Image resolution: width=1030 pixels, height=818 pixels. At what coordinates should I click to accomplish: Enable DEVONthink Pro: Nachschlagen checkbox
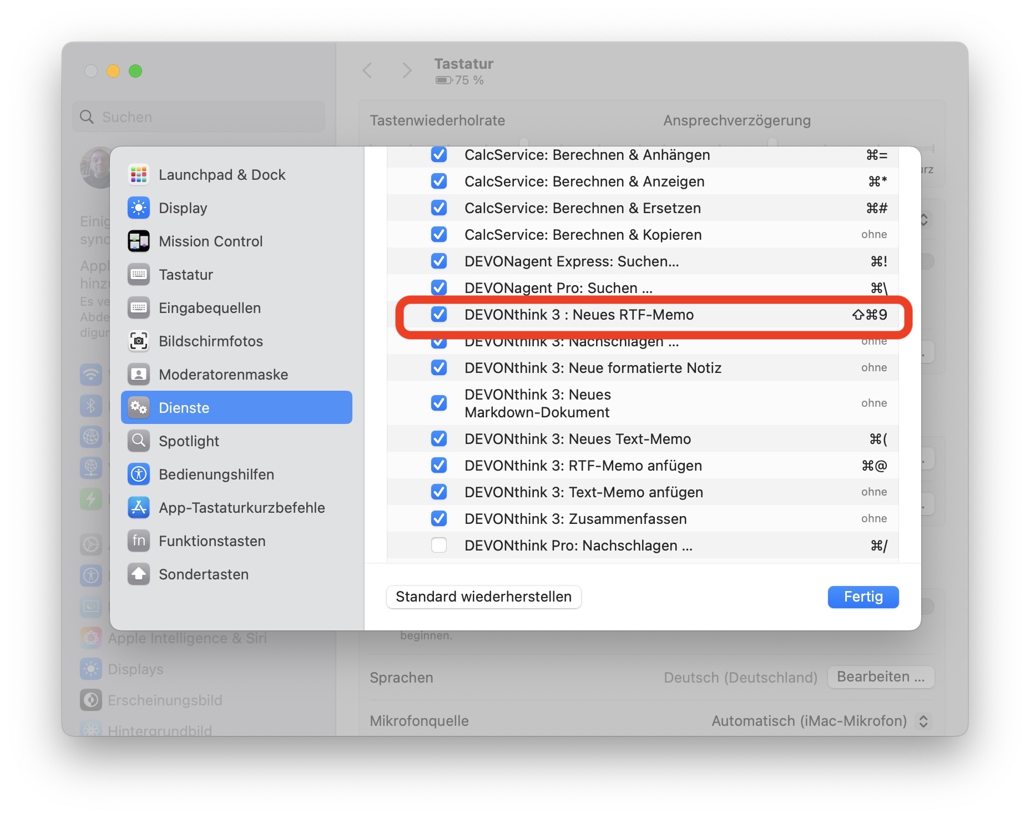point(439,546)
